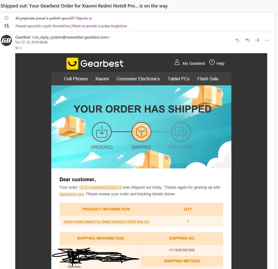This screenshot has height=269, width=278.
Task: Open the Tablet PCs category
Action: pos(178,79)
